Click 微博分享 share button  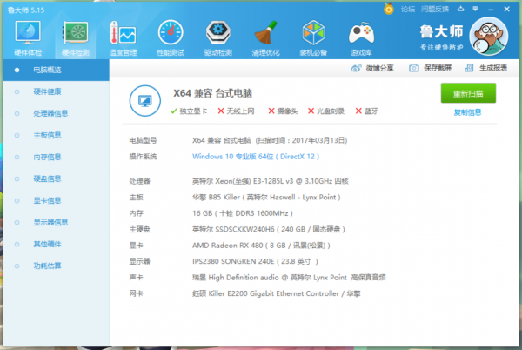click(x=372, y=68)
